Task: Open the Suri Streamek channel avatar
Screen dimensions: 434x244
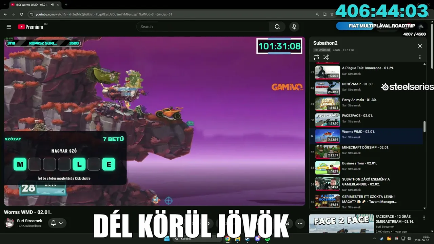Action: (9, 223)
